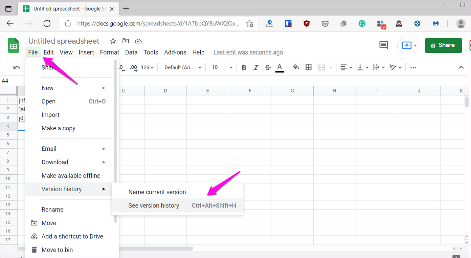Click the uBlock Origin shield extension
Viewport: 471px width, 258px height.
click(307, 23)
